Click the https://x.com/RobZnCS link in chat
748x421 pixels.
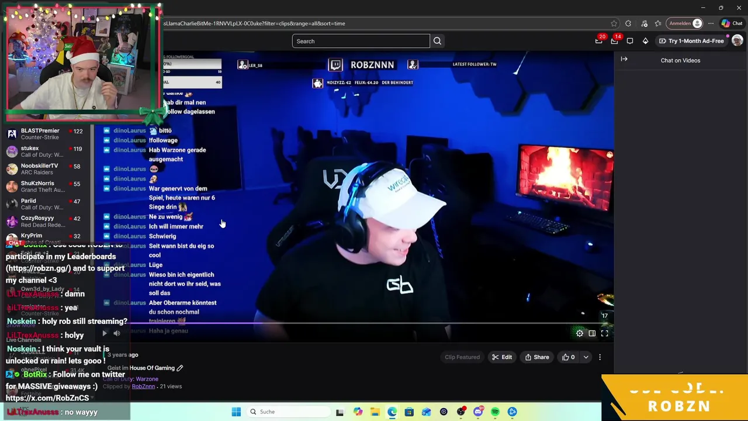tap(47, 398)
